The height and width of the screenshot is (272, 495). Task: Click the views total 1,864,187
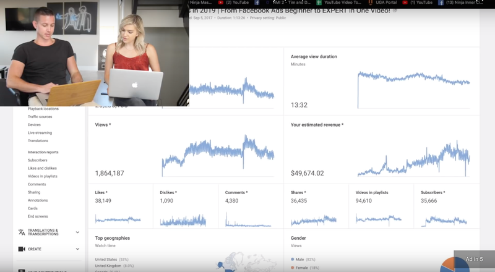click(x=110, y=173)
